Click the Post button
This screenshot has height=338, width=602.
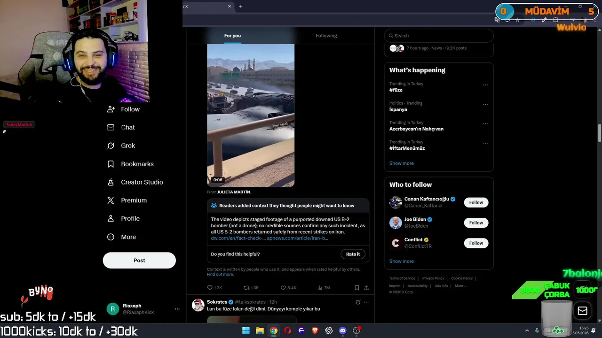click(x=139, y=261)
